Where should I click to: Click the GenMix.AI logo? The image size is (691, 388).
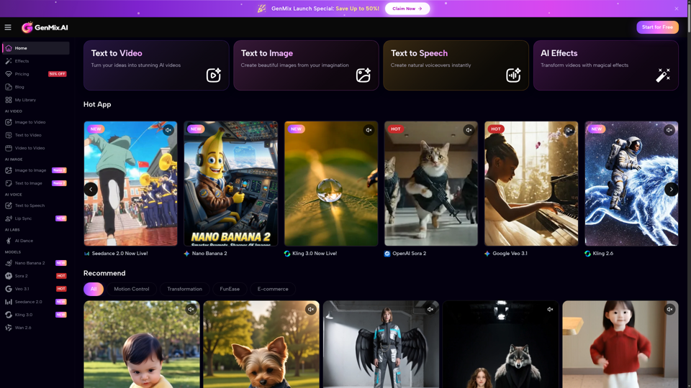(x=45, y=27)
